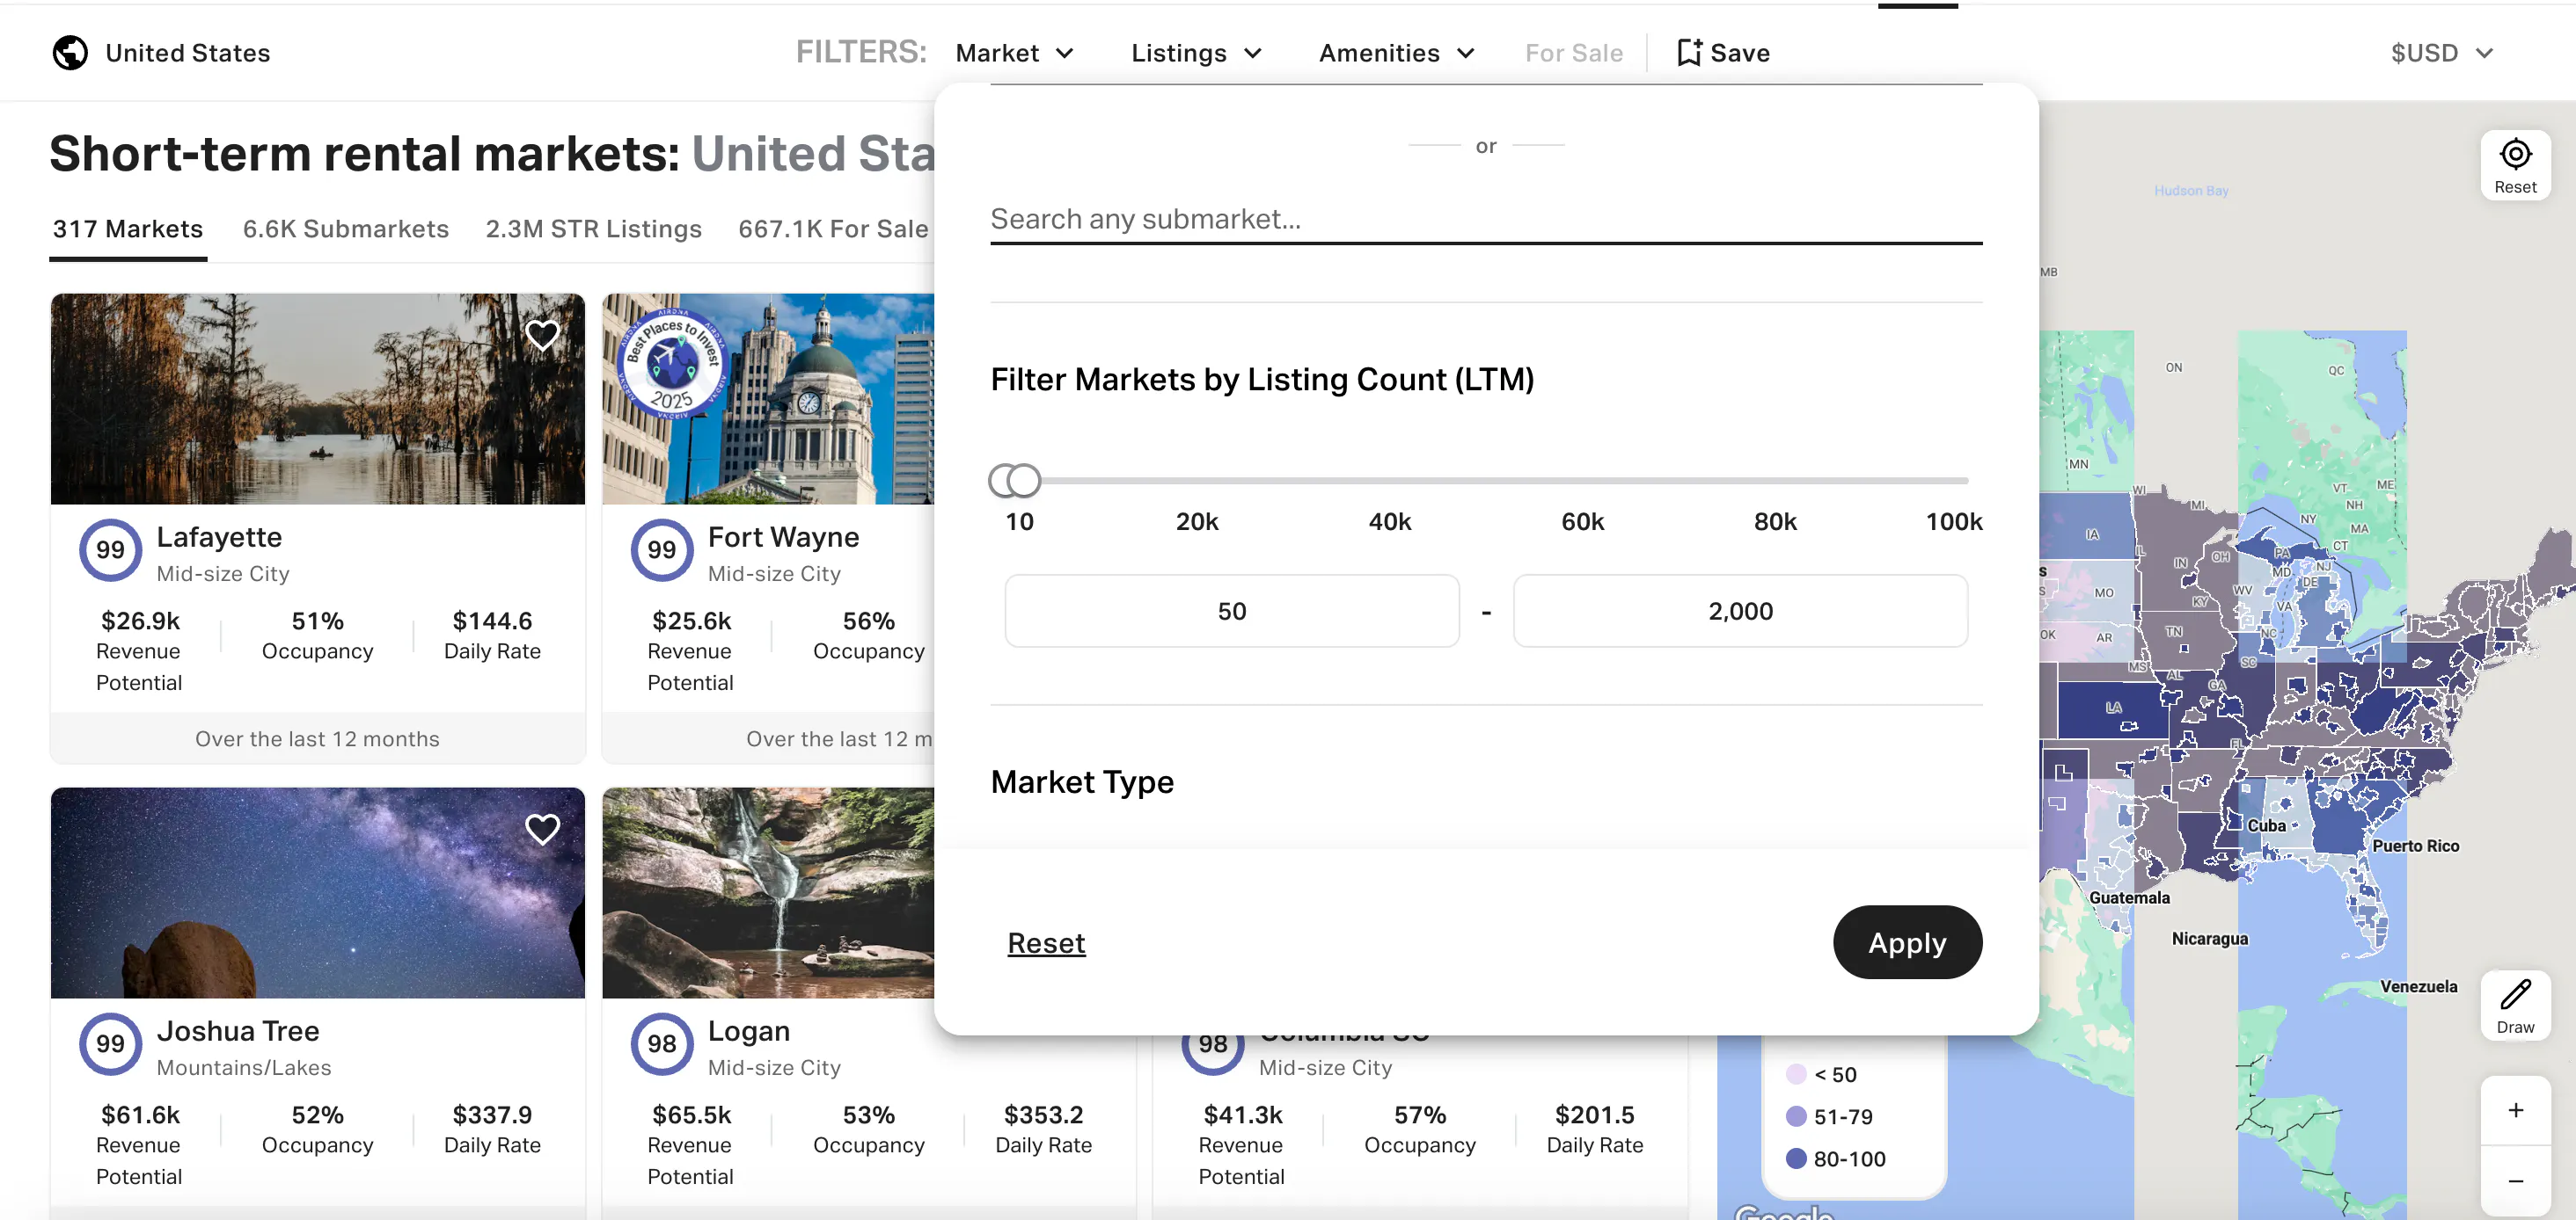Click the Apply button

[x=1907, y=942]
